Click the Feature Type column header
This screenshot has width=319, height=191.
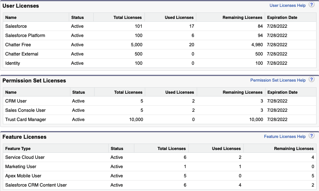tap(18, 149)
